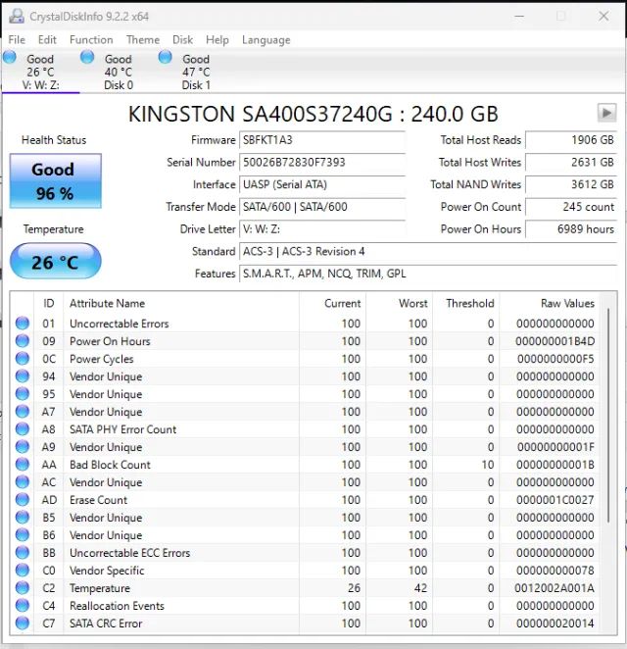Click Total Host Reads value 1906 GB

[571, 140]
